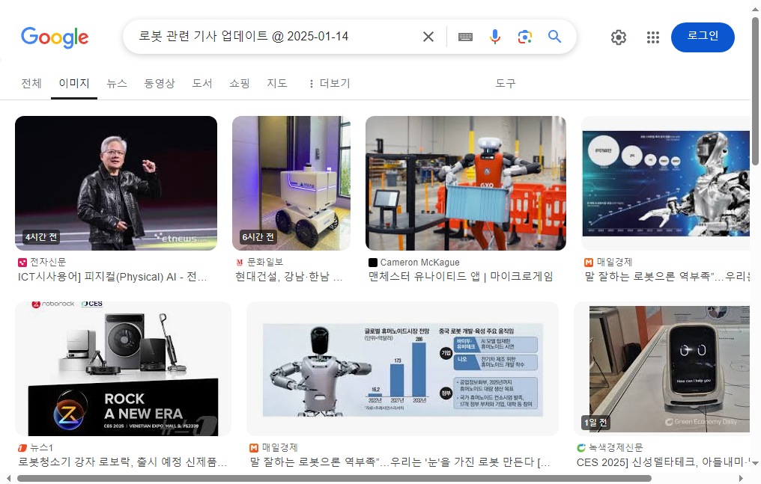This screenshot has width=761, height=484.
Task: Open quick settings gear
Action: [x=619, y=37]
